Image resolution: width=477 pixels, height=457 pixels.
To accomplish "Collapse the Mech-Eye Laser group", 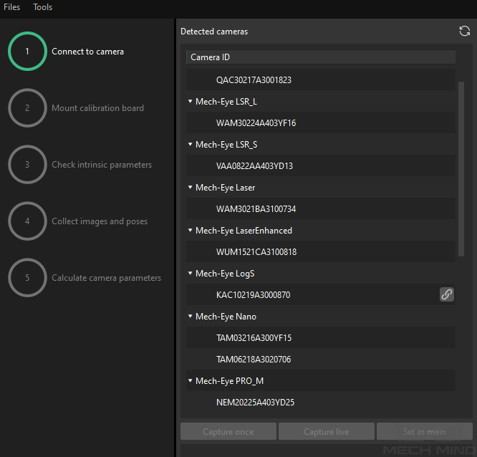I will 190,187.
